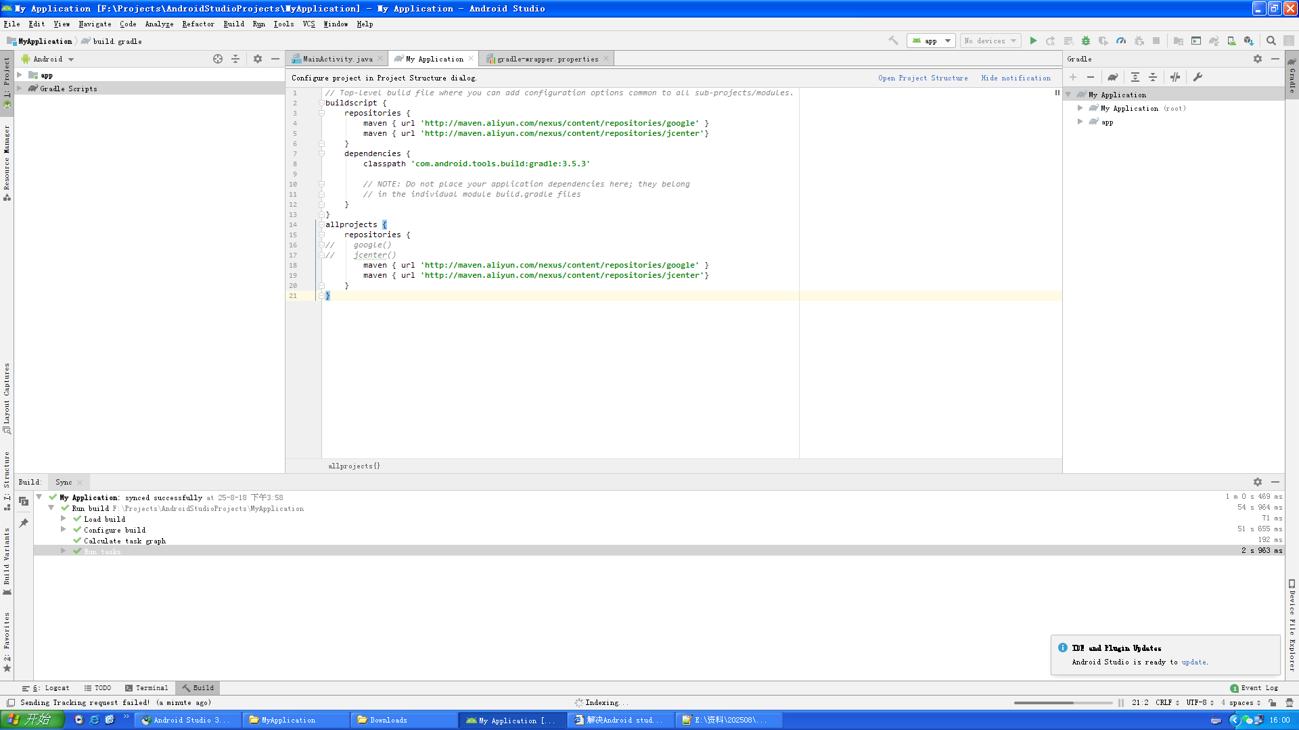Click the Stop square icon

coord(1156,41)
